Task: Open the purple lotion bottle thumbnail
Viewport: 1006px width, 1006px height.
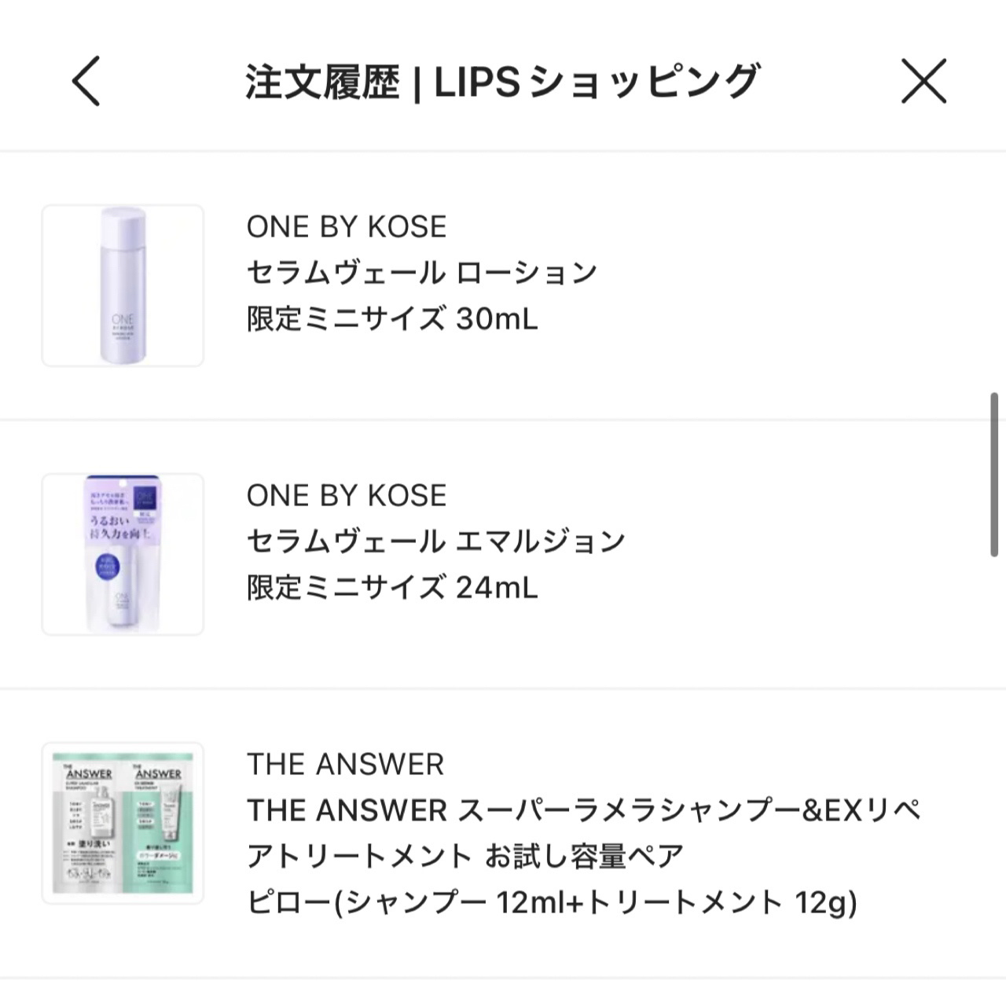Action: [x=123, y=285]
